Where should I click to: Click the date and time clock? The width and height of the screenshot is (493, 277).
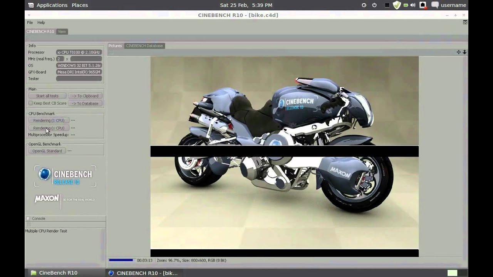(x=246, y=5)
